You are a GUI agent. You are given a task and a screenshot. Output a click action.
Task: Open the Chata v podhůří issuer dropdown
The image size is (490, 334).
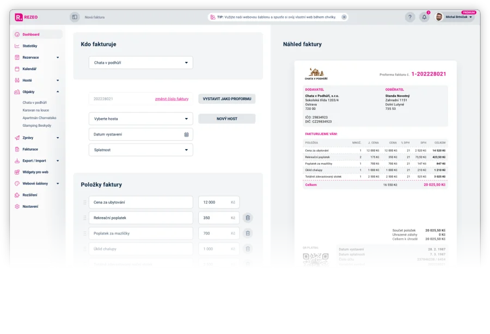(141, 63)
